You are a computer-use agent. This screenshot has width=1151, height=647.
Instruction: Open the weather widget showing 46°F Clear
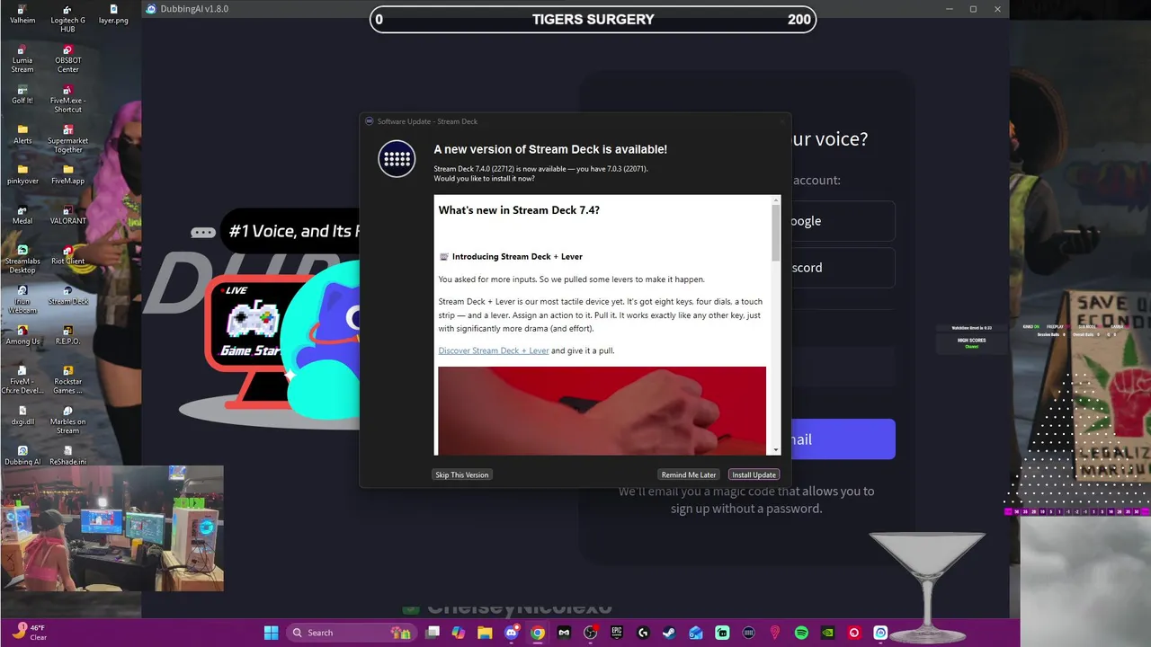coord(29,633)
